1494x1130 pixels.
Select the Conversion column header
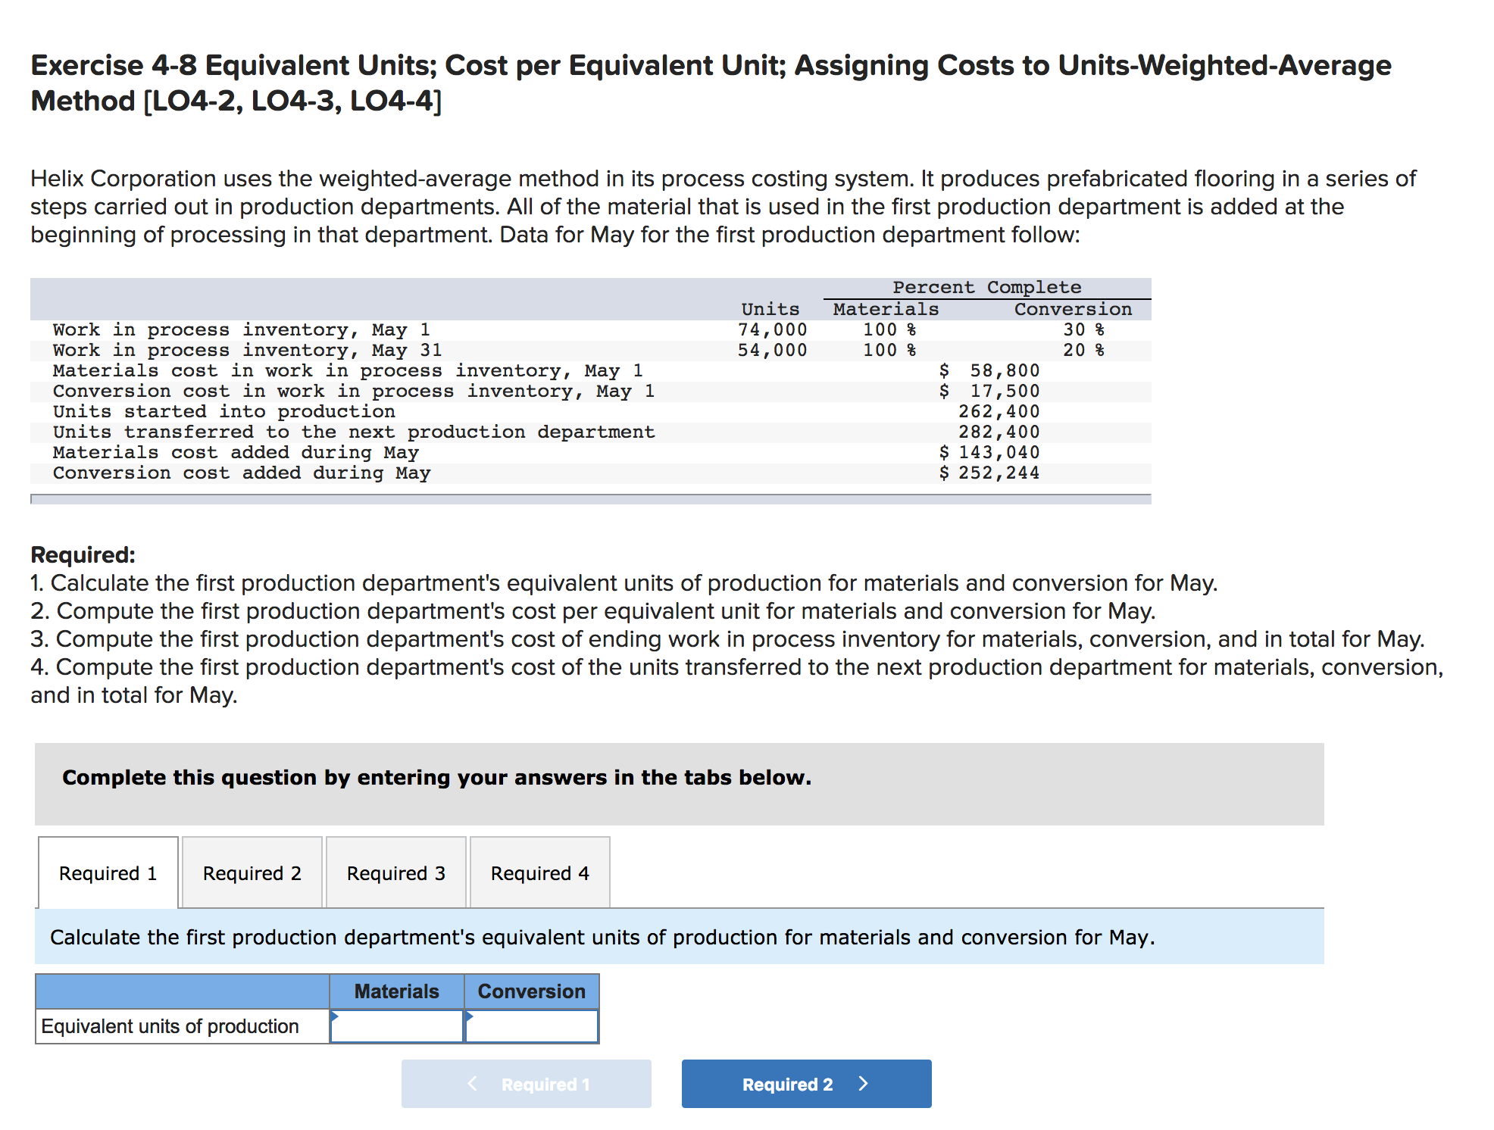(x=532, y=985)
